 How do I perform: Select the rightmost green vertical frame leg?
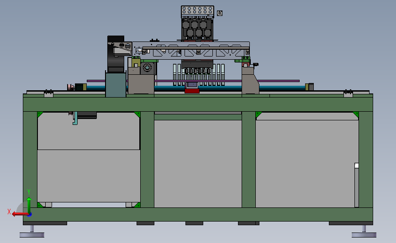coord(366,160)
